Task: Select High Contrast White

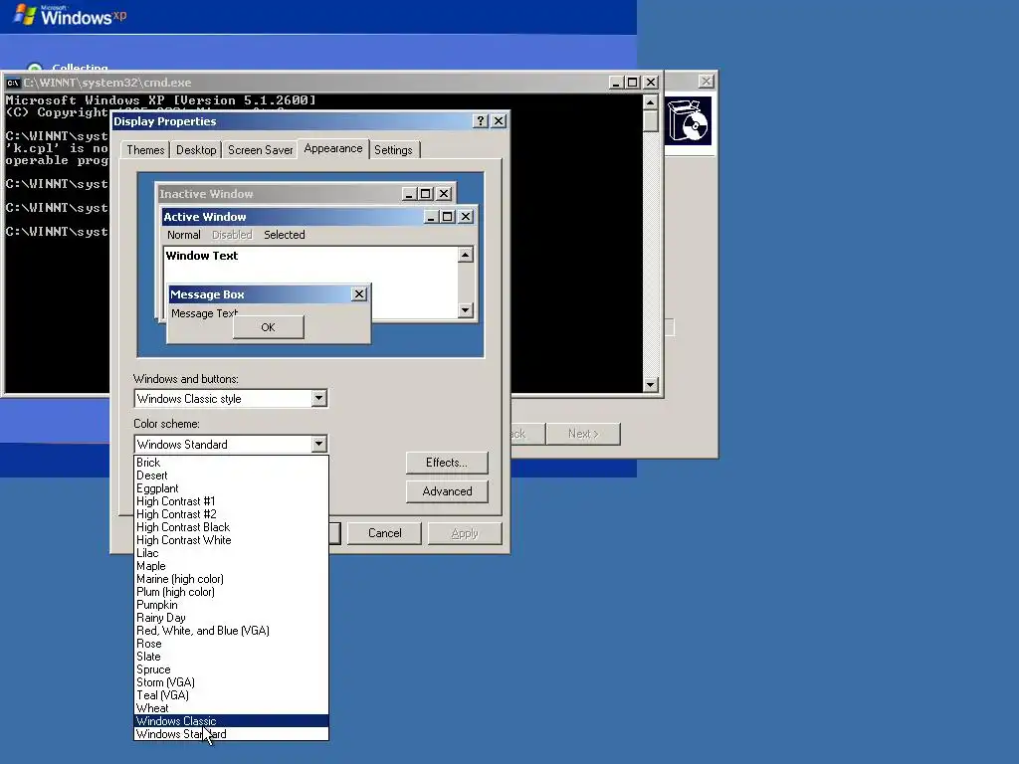Action: pos(231,540)
